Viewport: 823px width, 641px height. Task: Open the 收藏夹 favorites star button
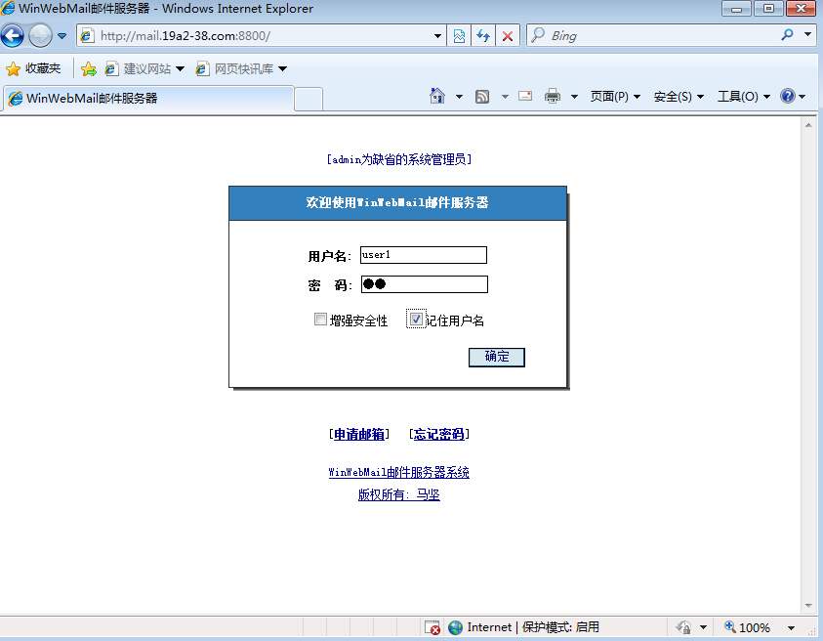click(x=33, y=68)
